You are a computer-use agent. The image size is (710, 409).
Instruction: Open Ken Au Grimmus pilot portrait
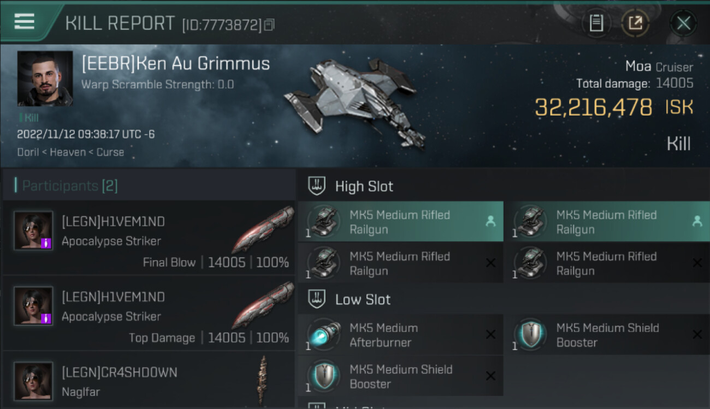[45, 79]
